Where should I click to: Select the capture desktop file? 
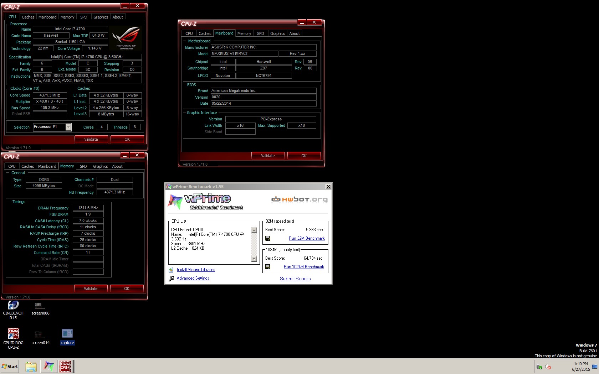(67, 337)
